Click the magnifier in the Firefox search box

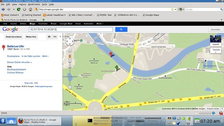(x=222, y=9)
